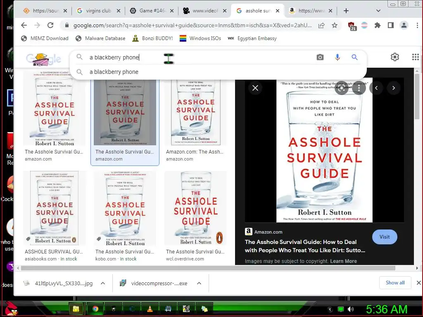Show the previous image in preview panel
Screen dimensions: 423x317
point(376,88)
